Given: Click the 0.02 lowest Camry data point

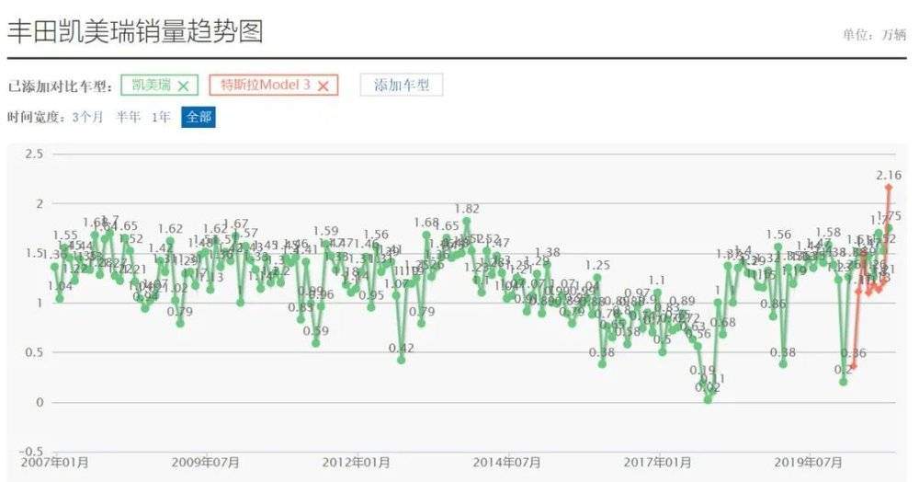Looking at the screenshot, I should [x=708, y=400].
